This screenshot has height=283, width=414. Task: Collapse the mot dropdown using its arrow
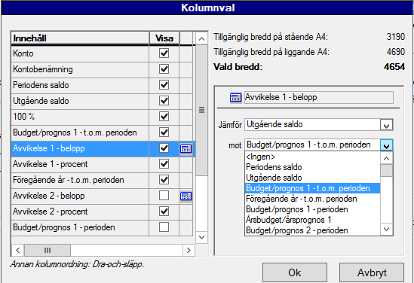pyautogui.click(x=387, y=145)
